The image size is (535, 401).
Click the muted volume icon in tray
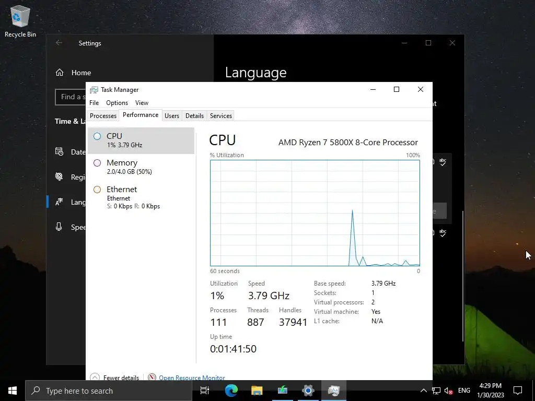click(449, 391)
